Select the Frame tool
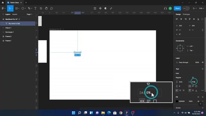 coord(16,8)
